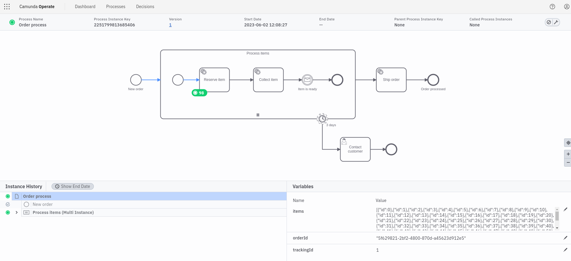The image size is (571, 261).
Task: Click the items value scrollbar
Action: [557, 216]
